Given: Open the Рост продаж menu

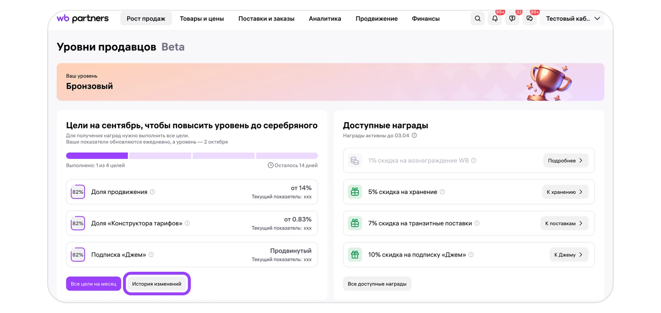Looking at the screenshot, I should [146, 18].
